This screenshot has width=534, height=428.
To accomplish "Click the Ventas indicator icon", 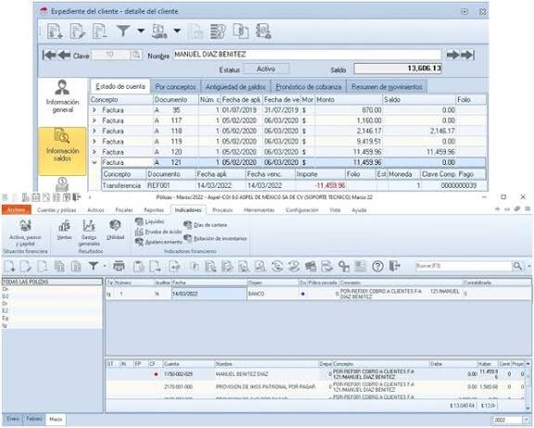I will tap(64, 230).
